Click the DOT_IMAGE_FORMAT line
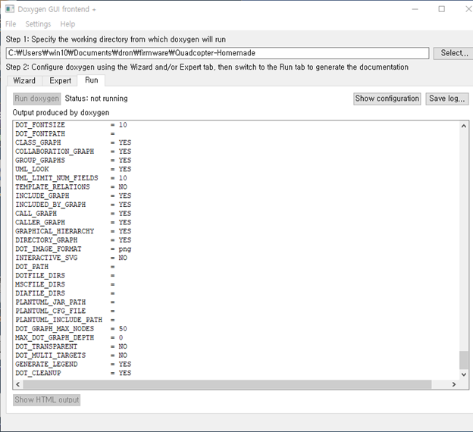Viewport: 473px width, 432px height. click(x=74, y=249)
